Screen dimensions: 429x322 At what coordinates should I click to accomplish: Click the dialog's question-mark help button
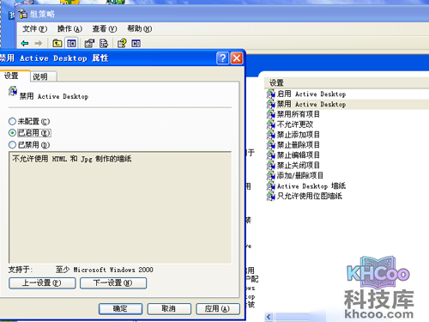222,58
